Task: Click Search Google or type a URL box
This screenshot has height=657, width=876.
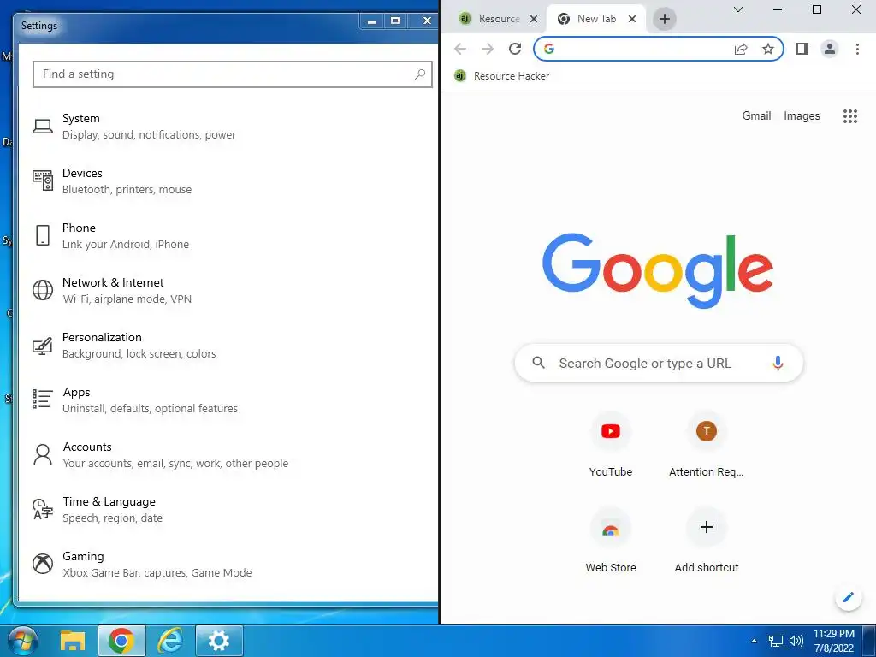Action: pyautogui.click(x=659, y=363)
